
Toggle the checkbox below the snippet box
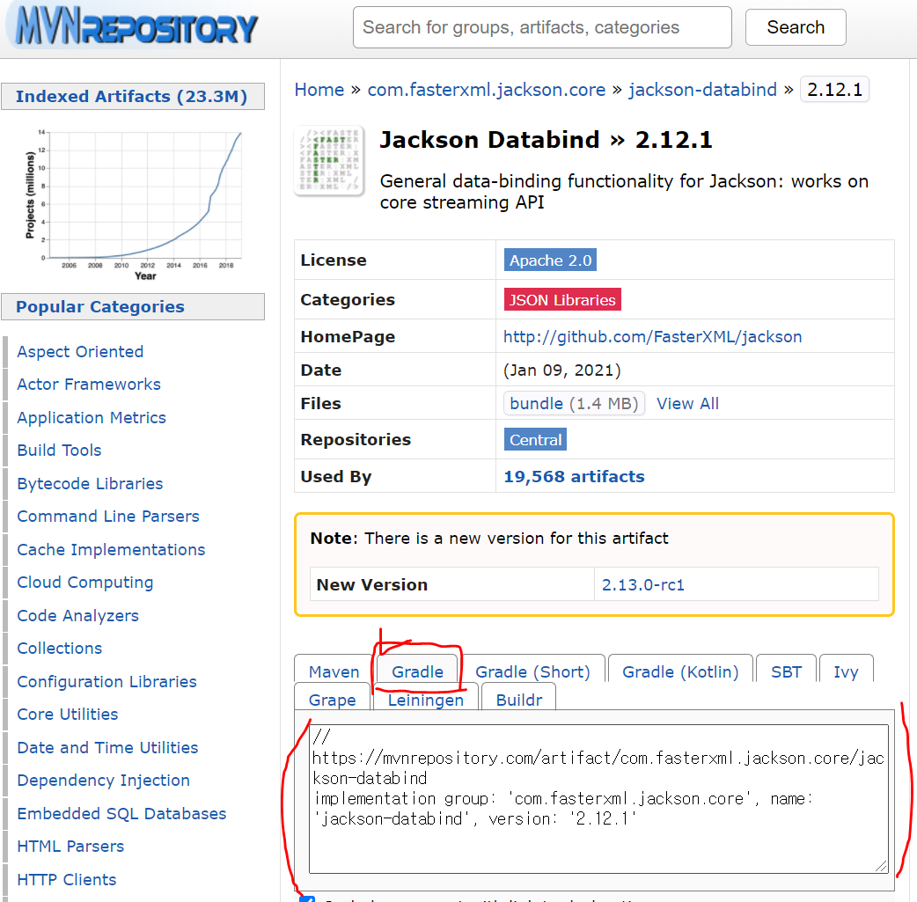(307, 898)
